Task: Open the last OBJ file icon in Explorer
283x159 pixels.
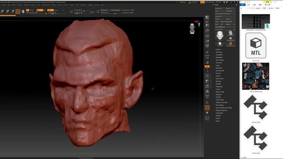Action: (256, 138)
